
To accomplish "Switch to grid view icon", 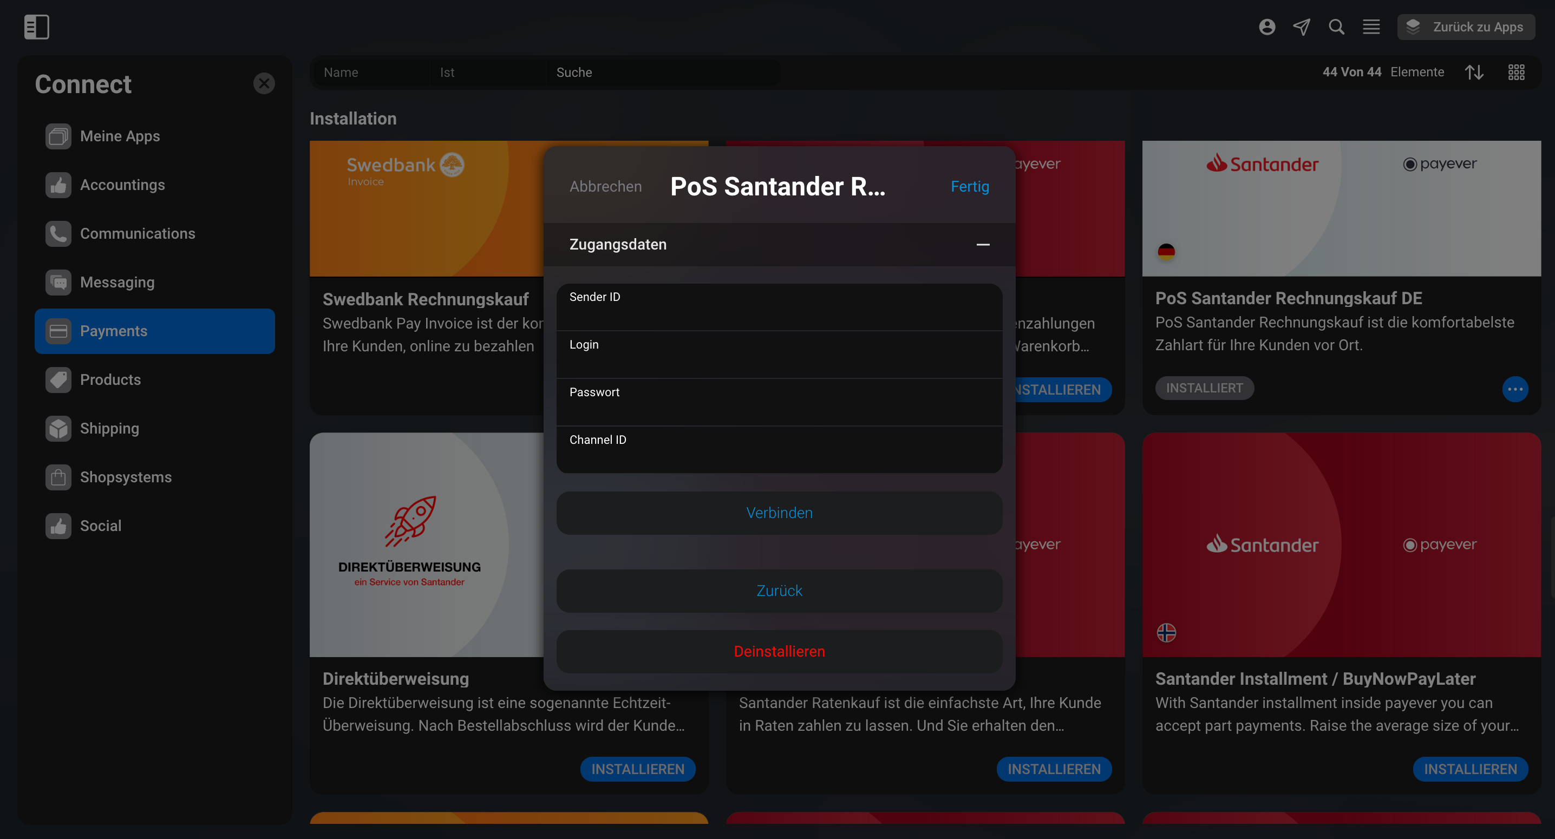I will [x=1517, y=73].
